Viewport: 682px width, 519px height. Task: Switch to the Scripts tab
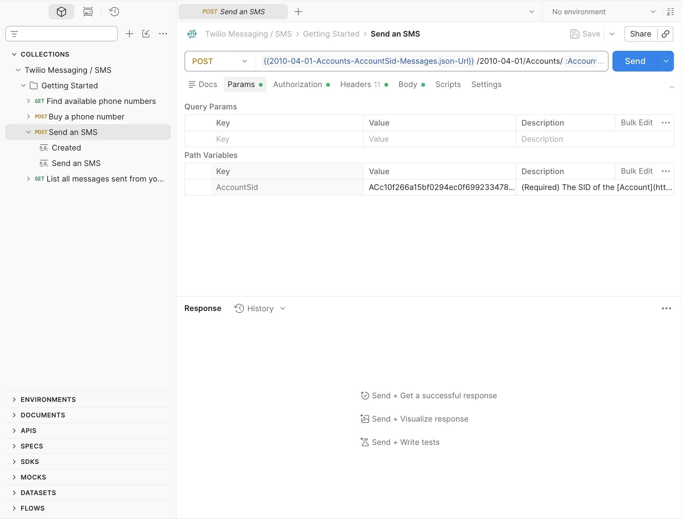(x=448, y=84)
